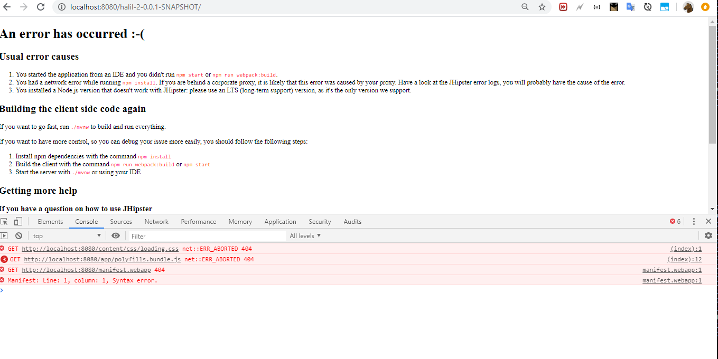Show the console sidebar
The height and width of the screenshot is (359, 718).
click(x=4, y=236)
